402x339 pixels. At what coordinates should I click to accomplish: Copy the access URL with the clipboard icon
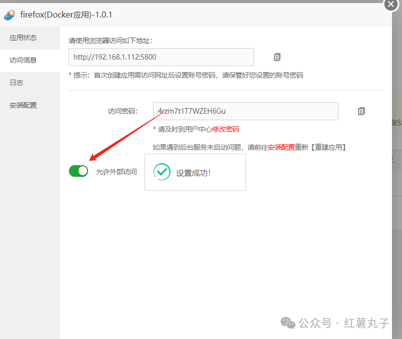point(277,57)
